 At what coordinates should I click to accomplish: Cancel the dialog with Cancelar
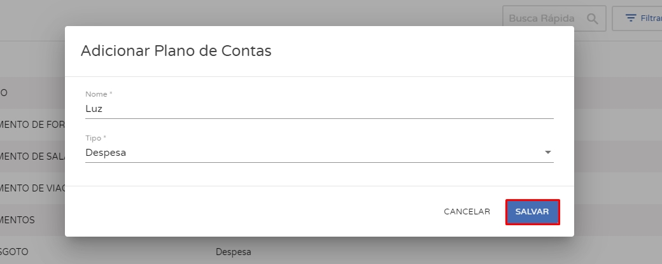point(467,212)
